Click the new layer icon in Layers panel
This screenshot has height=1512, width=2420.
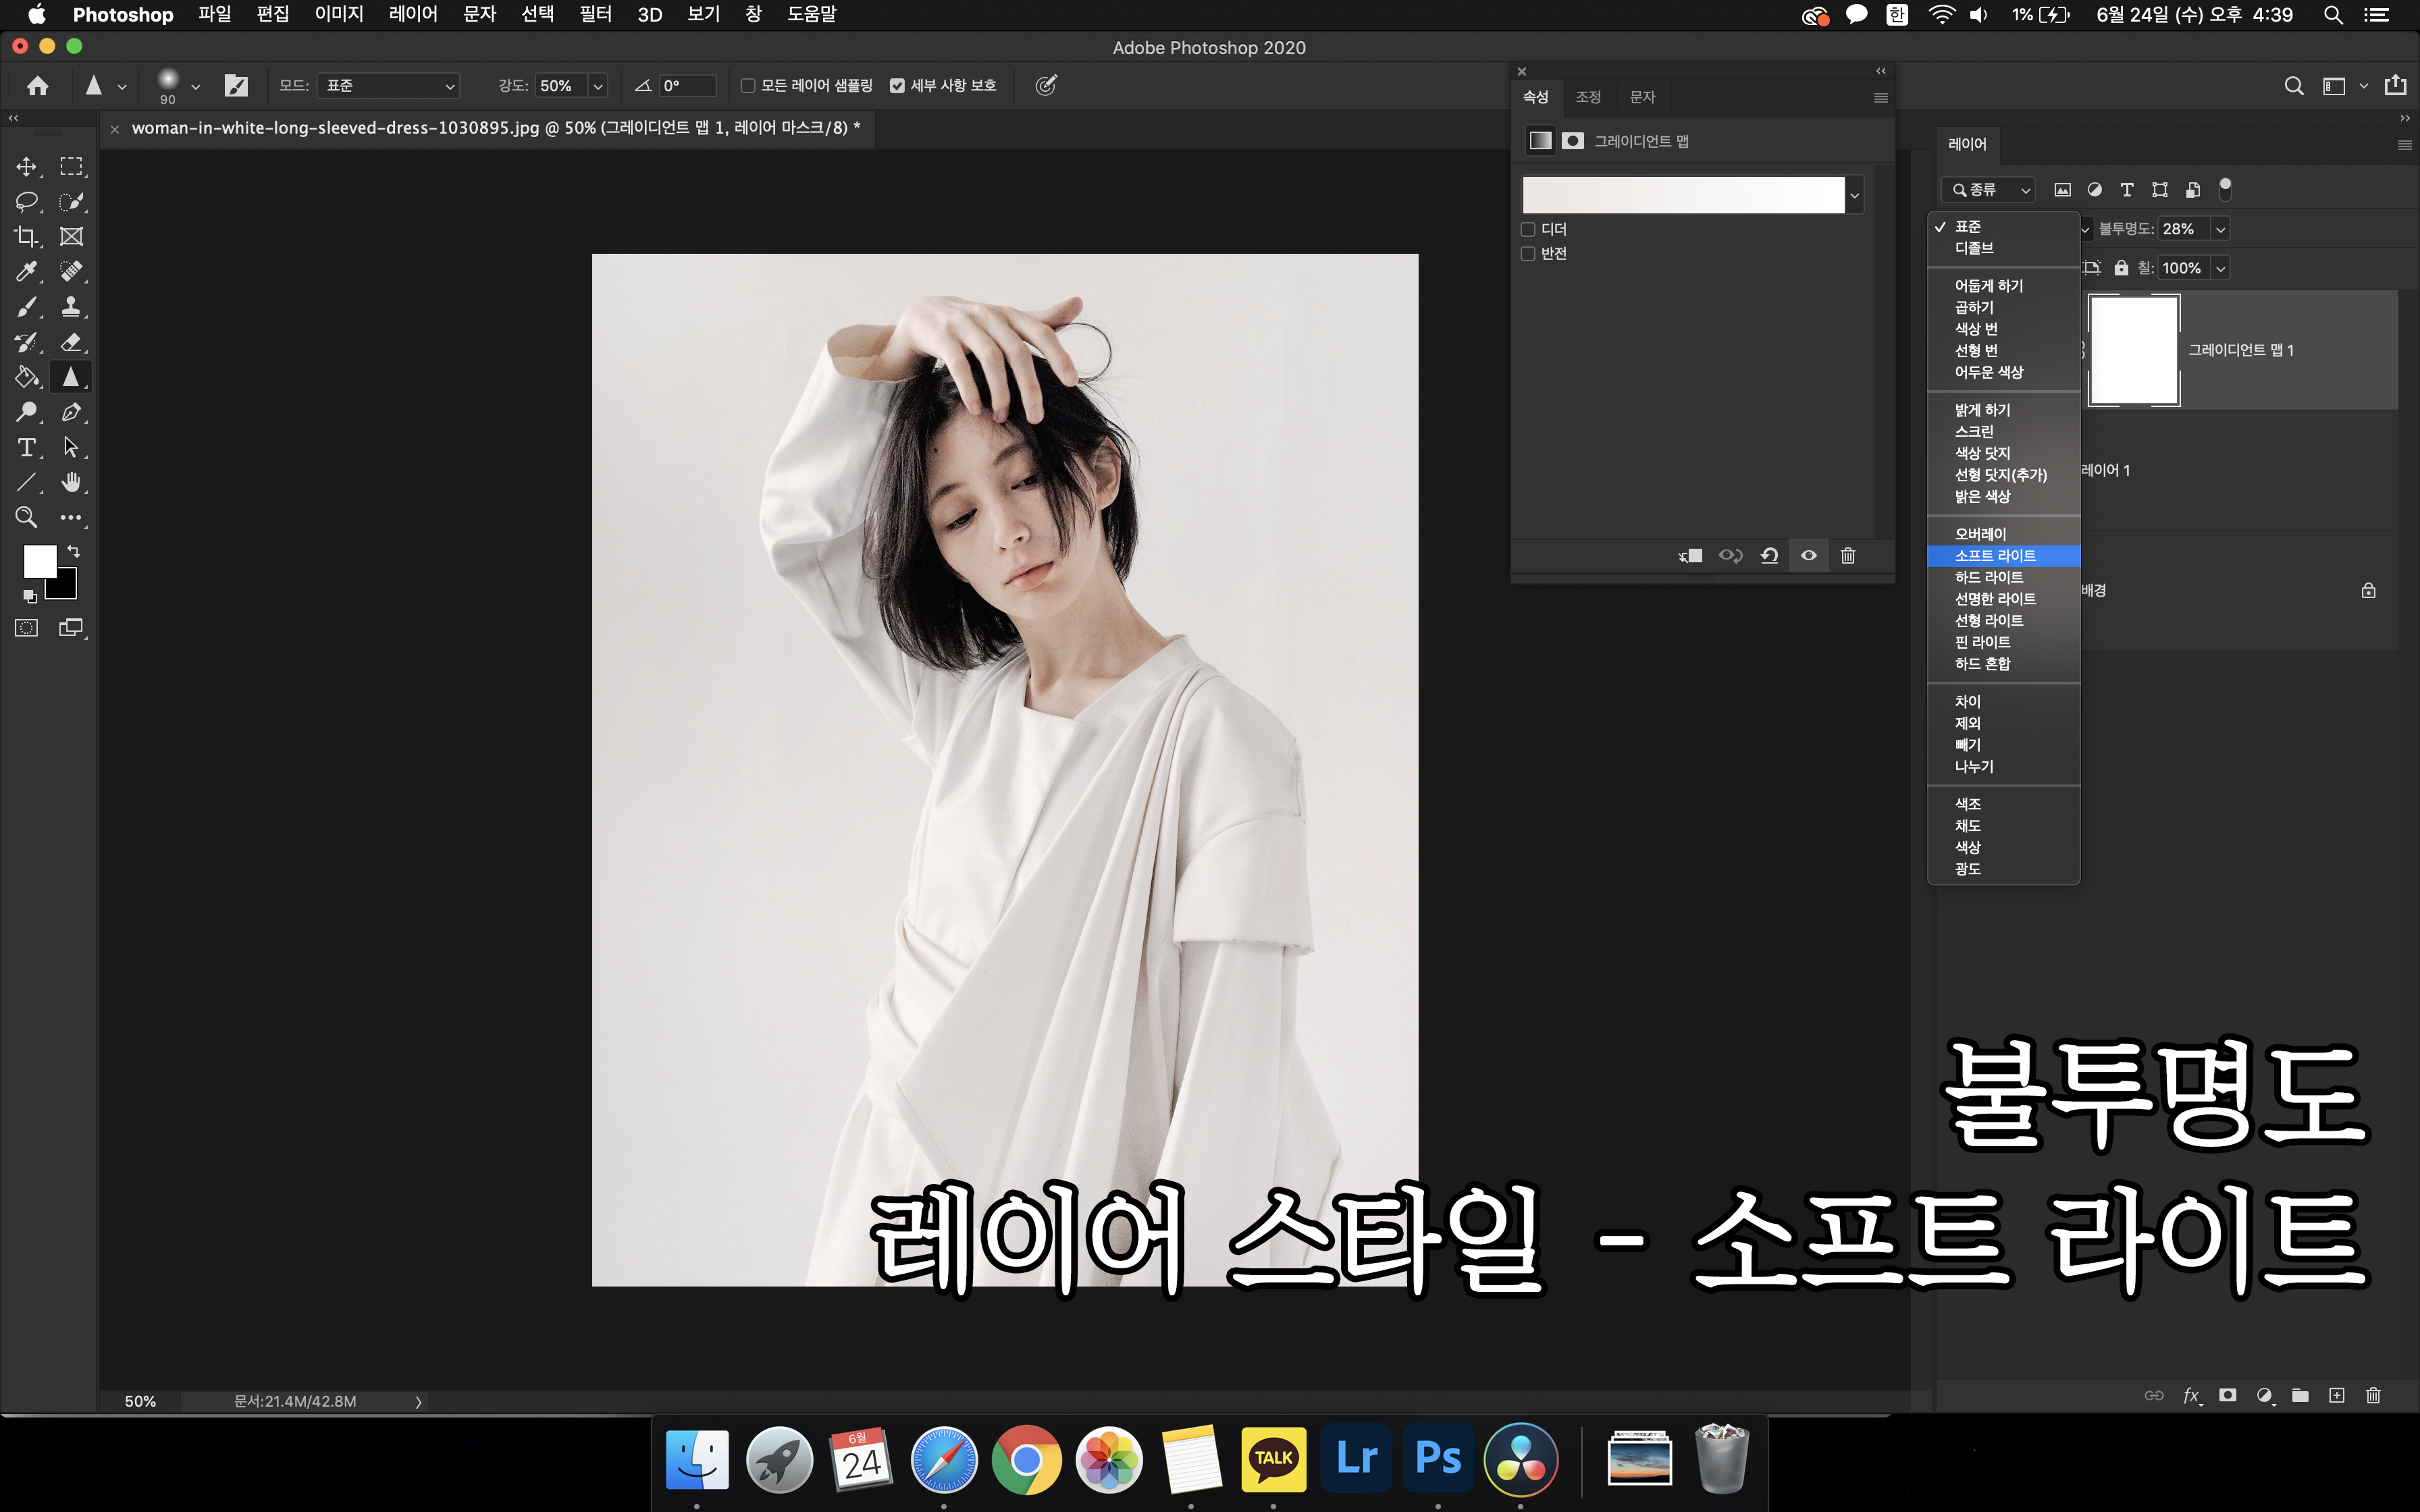(x=2336, y=1395)
